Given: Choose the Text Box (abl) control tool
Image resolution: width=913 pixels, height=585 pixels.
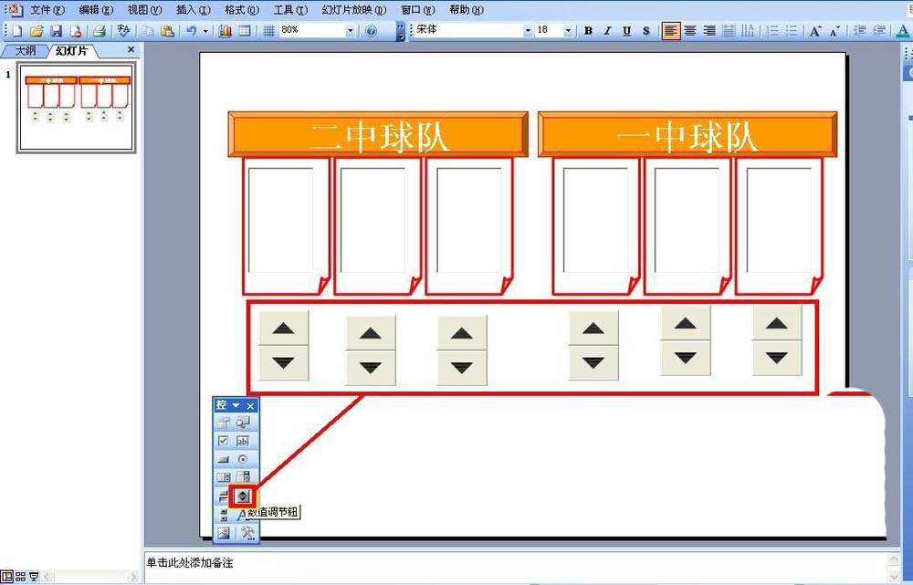Looking at the screenshot, I should tap(243, 441).
